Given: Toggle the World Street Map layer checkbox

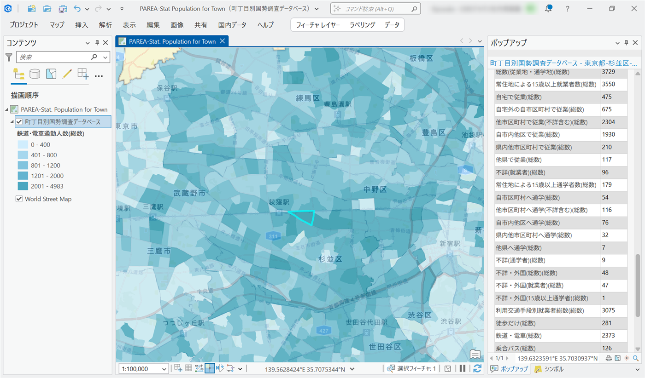Looking at the screenshot, I should pos(19,199).
